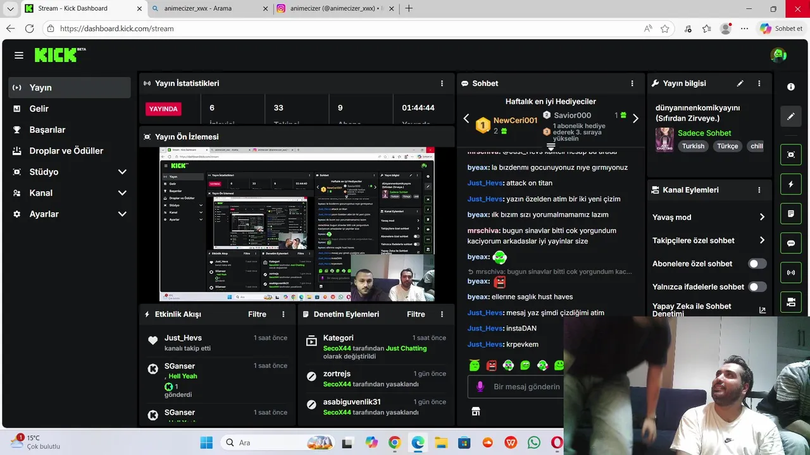Screen dimensions: 810x455
Task: Open the green profile avatar menu
Action: pyautogui.click(x=778, y=55)
